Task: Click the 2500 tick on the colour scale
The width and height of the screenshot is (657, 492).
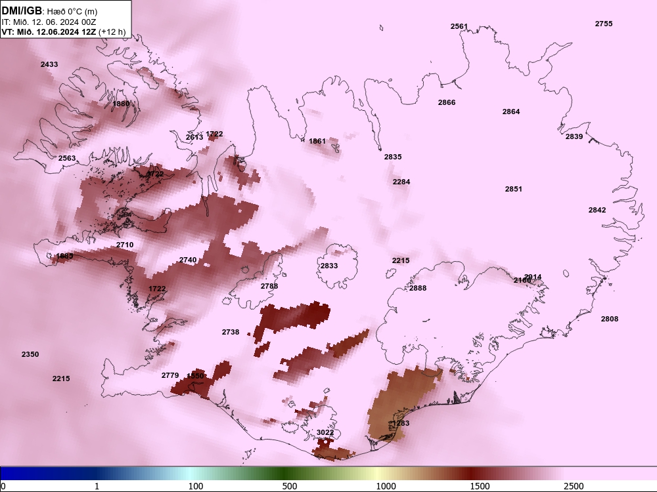Action: point(574,486)
